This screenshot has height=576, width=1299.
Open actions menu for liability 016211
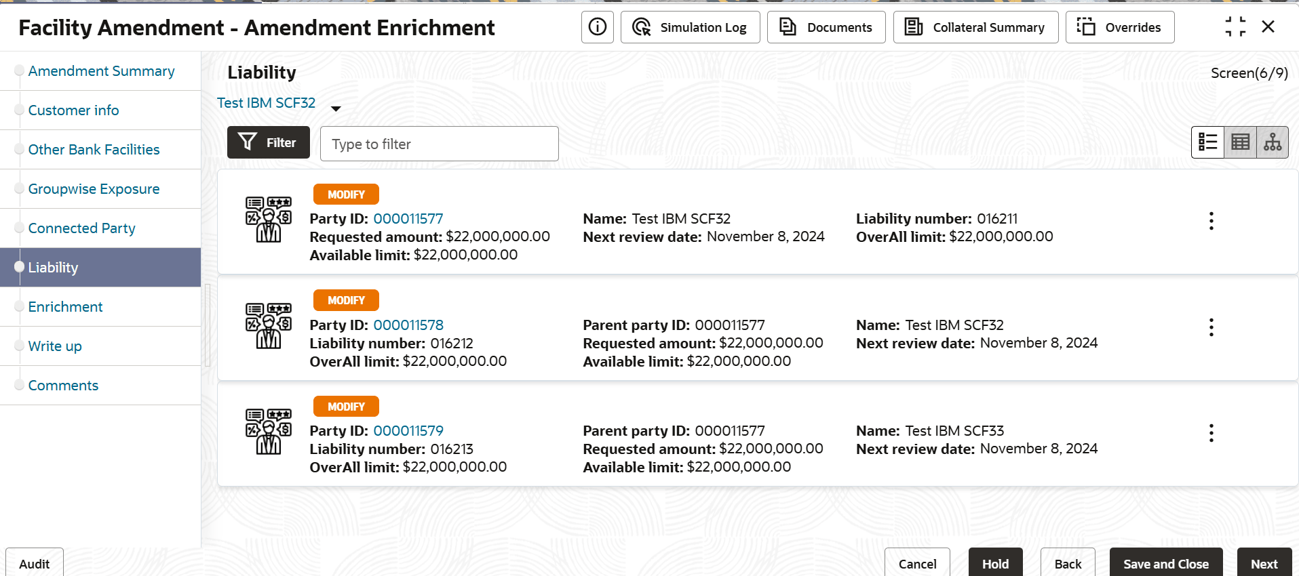point(1211,221)
